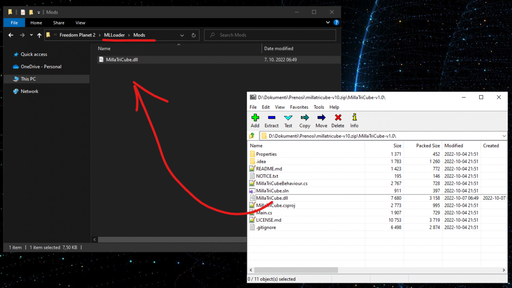The height and width of the screenshot is (288, 512).
Task: Open the Explorer address bar history dropdown
Action: tap(182, 35)
